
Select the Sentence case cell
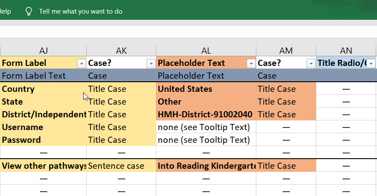pos(121,166)
